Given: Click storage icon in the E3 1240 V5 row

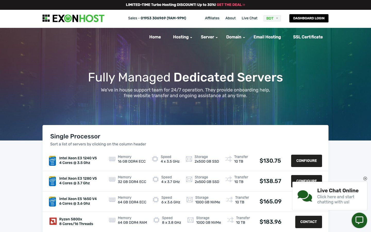Looking at the screenshot, I should 189,159.
